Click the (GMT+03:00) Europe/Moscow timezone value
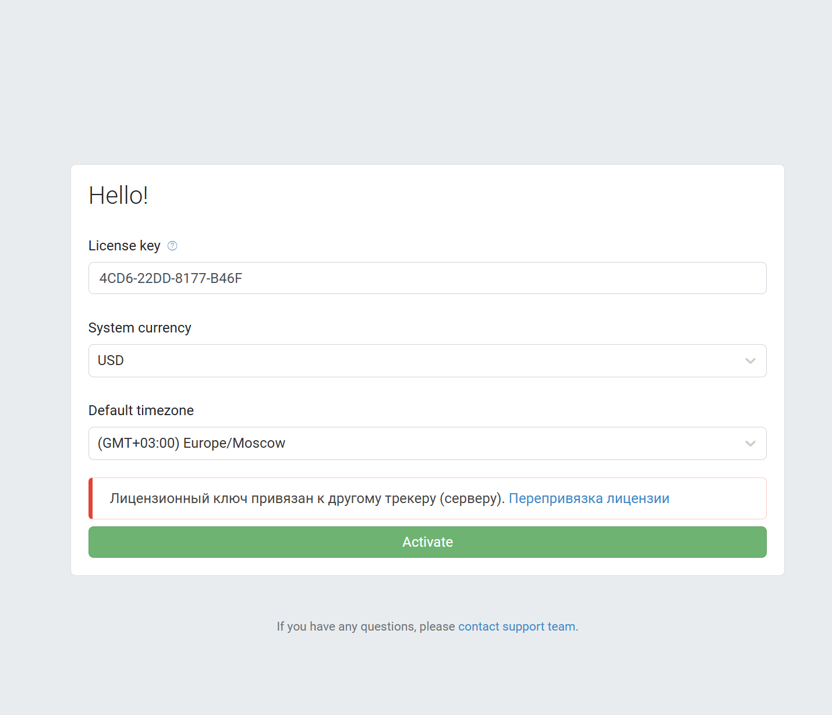The width and height of the screenshot is (832, 715). (x=192, y=444)
